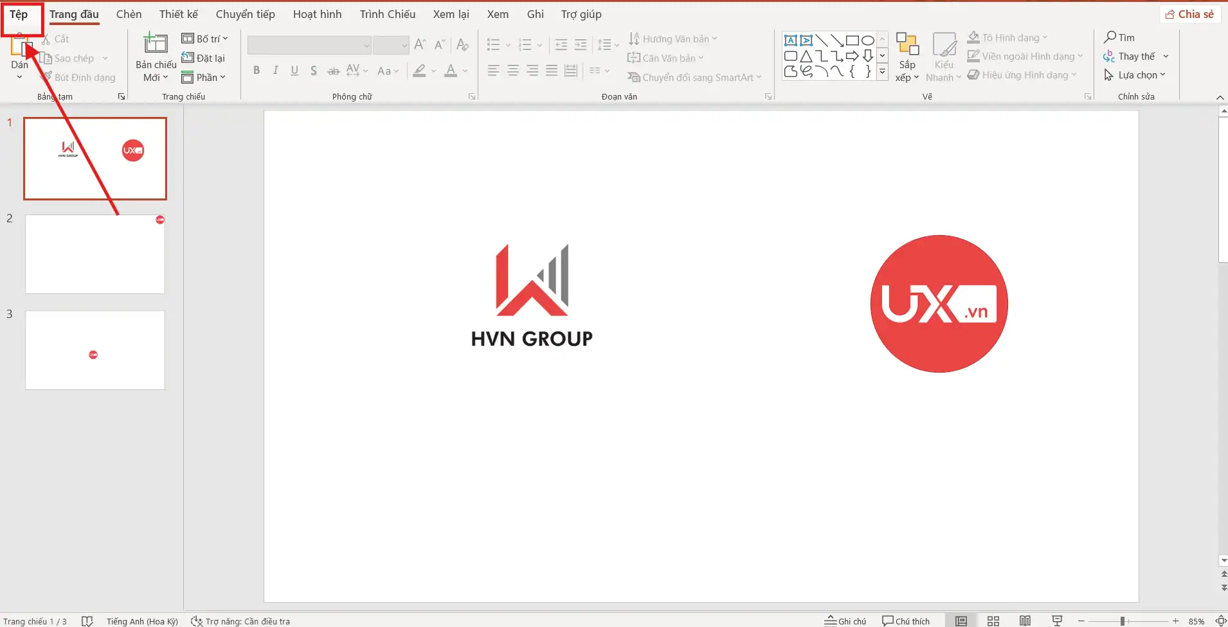Screen dimensions: 1228x627
Task: Increase the paragraph indent level
Action: pos(581,44)
